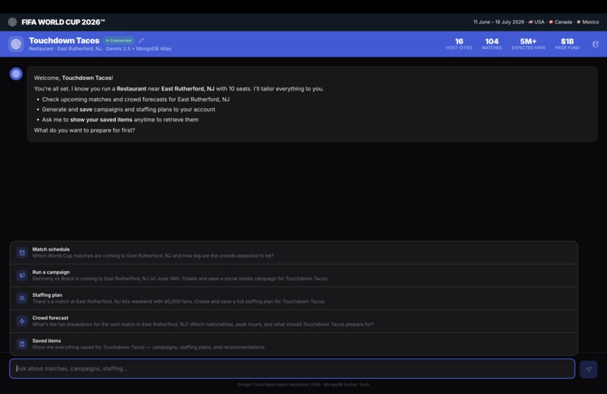Click the Canada flag in top bar
Viewport: 607px width, 394px height.
551,22
